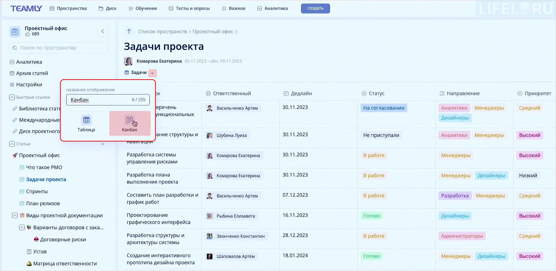The image size is (556, 271).
Task: Open the Договорные риски article
Action: (x=60, y=240)
